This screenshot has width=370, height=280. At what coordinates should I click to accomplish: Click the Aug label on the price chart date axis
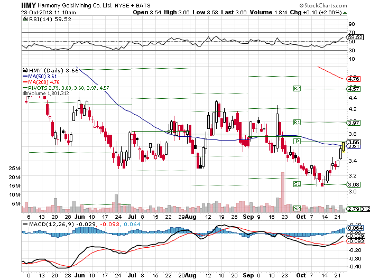pos(191,217)
